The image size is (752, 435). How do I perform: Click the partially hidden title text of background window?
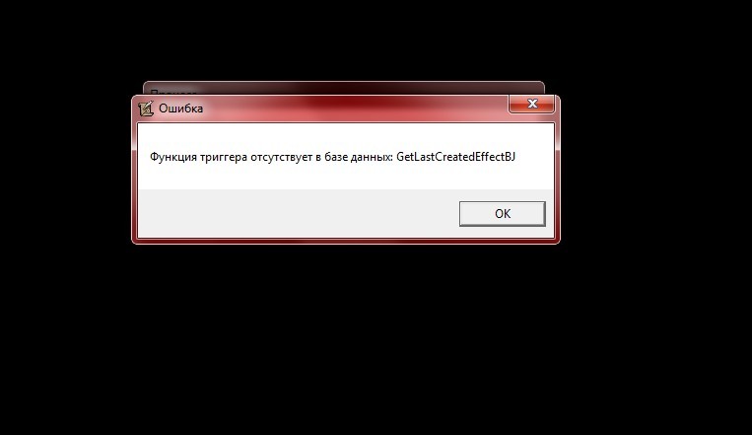point(173,92)
